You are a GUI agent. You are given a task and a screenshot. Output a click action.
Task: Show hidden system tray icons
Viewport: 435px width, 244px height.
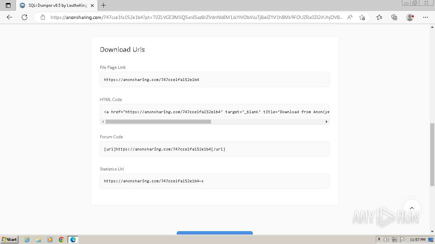click(379, 240)
